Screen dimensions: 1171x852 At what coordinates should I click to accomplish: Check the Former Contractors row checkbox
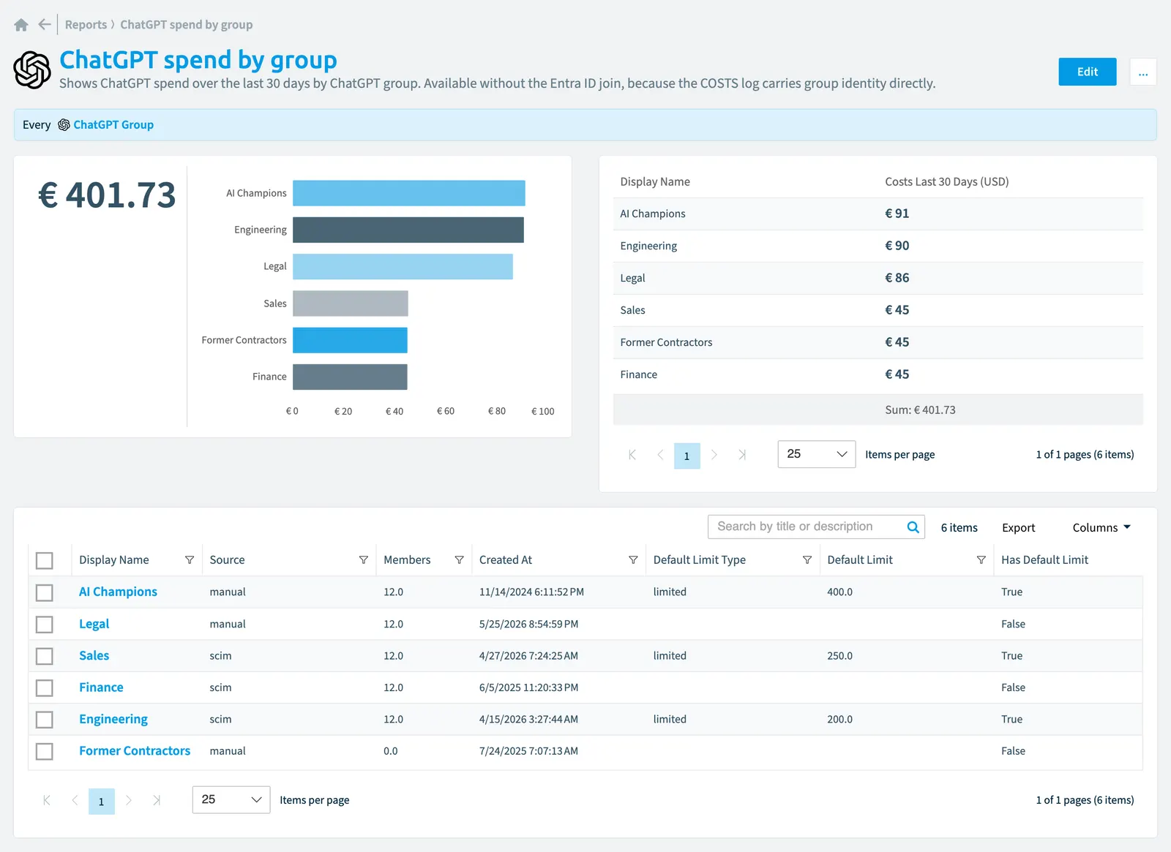pyautogui.click(x=45, y=751)
